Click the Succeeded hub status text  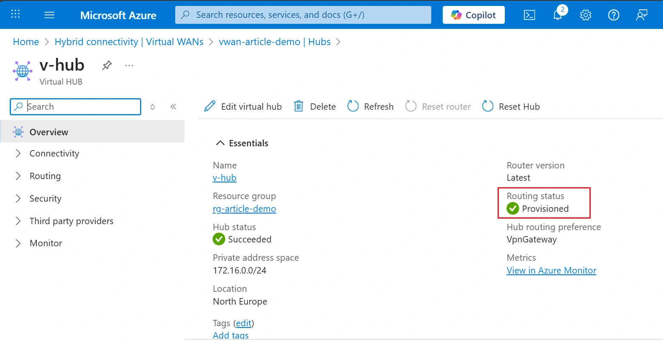pos(250,239)
